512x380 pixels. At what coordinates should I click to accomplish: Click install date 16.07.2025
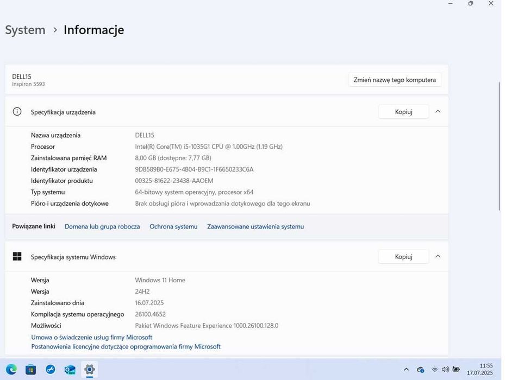click(149, 303)
